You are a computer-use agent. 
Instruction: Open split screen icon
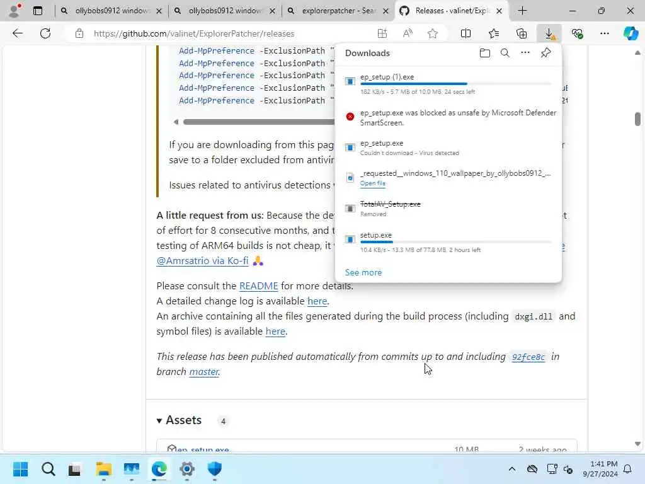(x=465, y=33)
